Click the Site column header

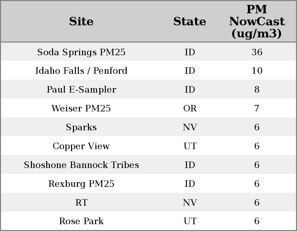tap(81, 21)
